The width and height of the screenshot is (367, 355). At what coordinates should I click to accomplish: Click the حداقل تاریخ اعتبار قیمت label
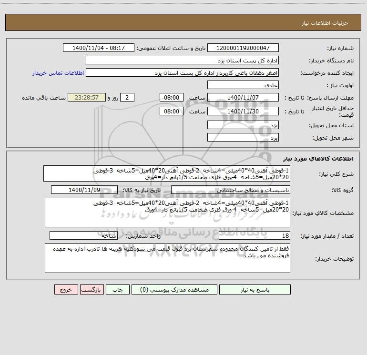pyautogui.click(x=333, y=112)
